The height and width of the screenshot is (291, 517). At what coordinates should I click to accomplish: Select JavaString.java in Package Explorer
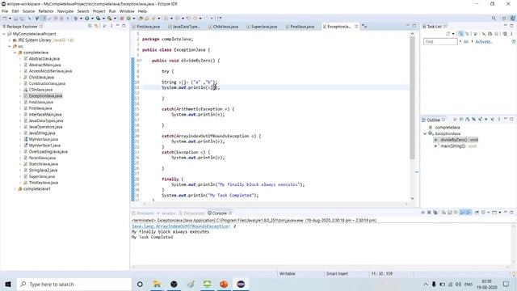(42, 133)
